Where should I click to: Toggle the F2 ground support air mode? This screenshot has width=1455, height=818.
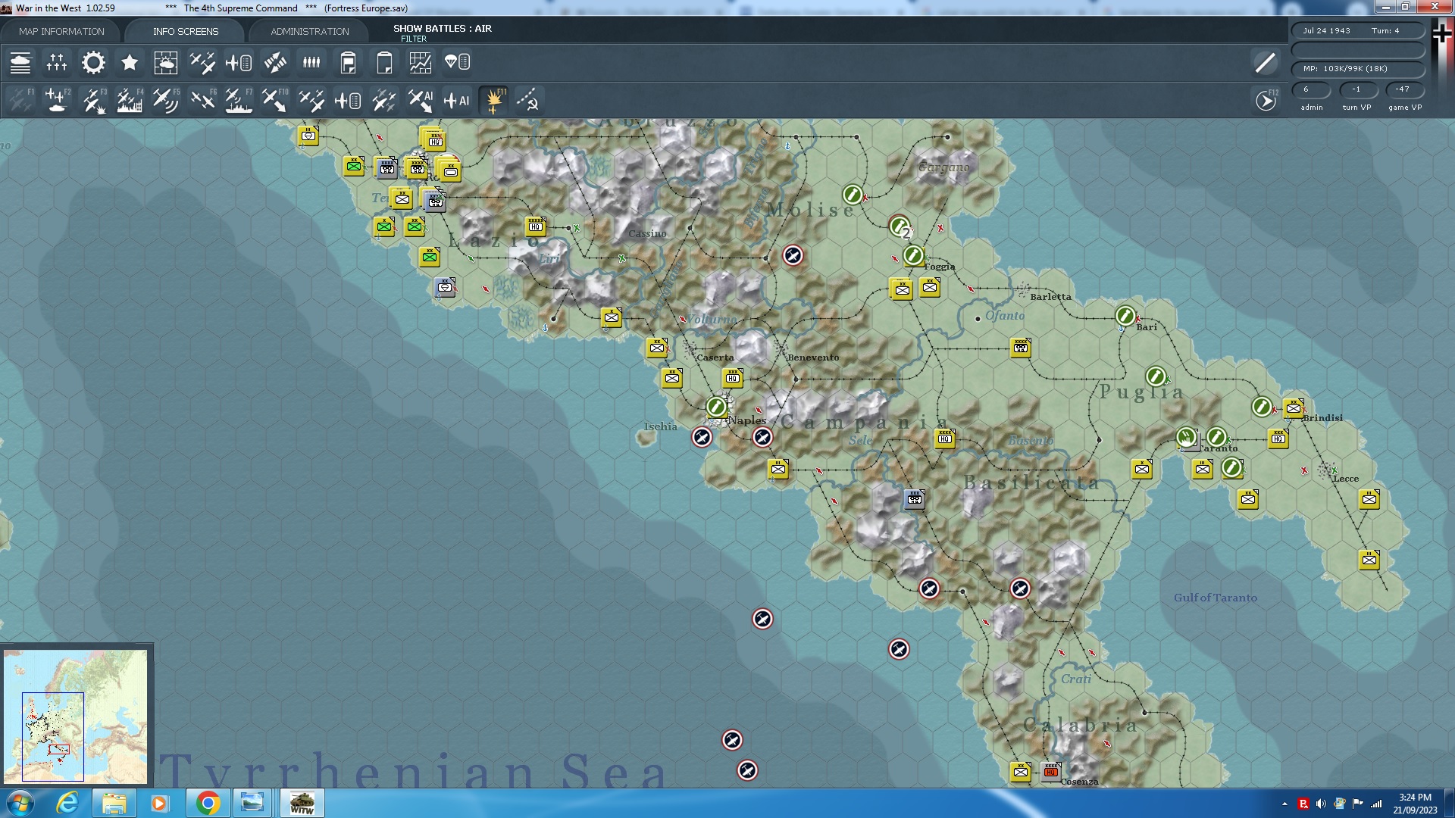pyautogui.click(x=57, y=101)
